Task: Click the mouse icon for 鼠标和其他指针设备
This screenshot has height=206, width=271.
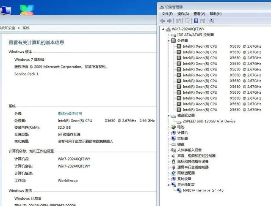Action: pyautogui.click(x=174, y=162)
